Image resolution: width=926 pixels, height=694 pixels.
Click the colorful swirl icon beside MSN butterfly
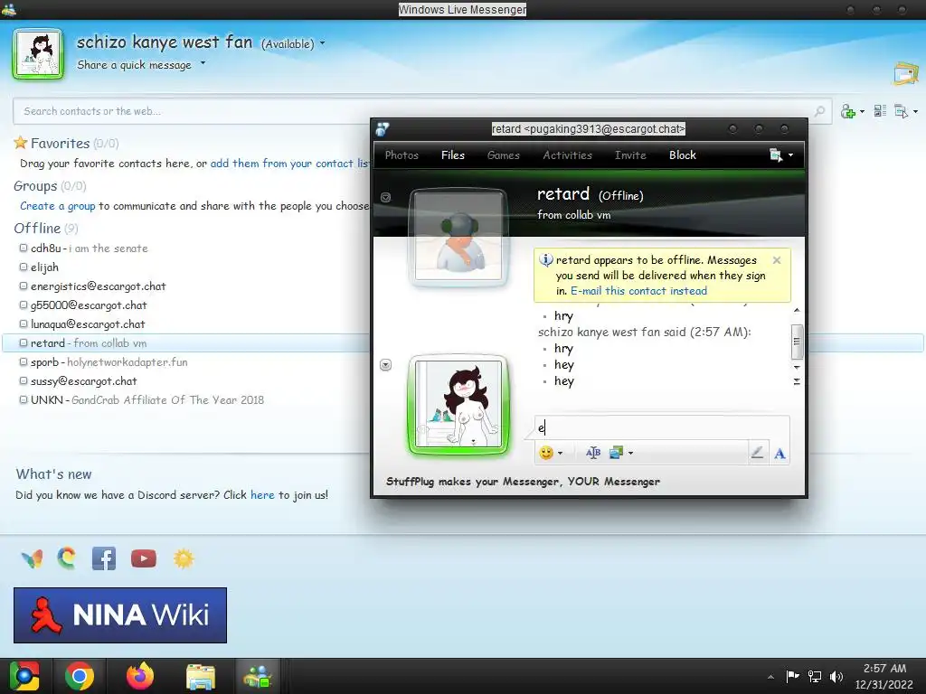pyautogui.click(x=67, y=558)
